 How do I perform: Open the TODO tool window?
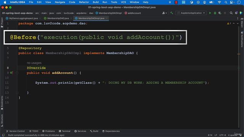[x=34, y=131]
